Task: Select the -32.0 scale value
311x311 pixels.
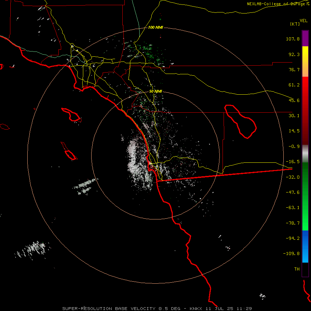Action: pyautogui.click(x=293, y=177)
